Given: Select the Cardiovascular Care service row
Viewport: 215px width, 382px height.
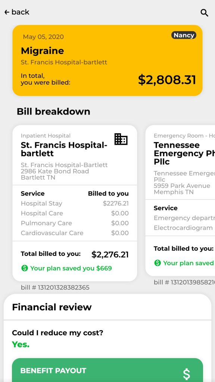Looking at the screenshot, I should pyautogui.click(x=75, y=233).
